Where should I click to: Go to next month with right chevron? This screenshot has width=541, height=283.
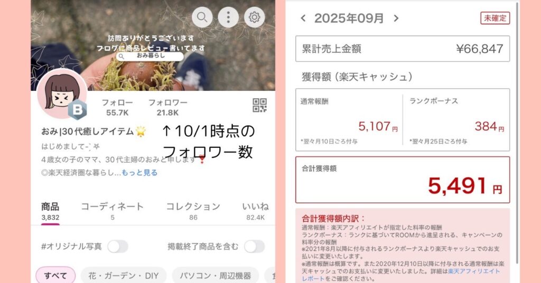[x=396, y=18]
